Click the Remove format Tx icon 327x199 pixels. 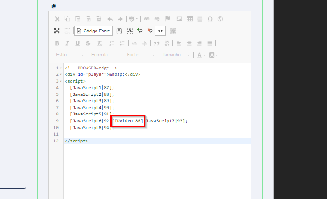tap(100, 43)
